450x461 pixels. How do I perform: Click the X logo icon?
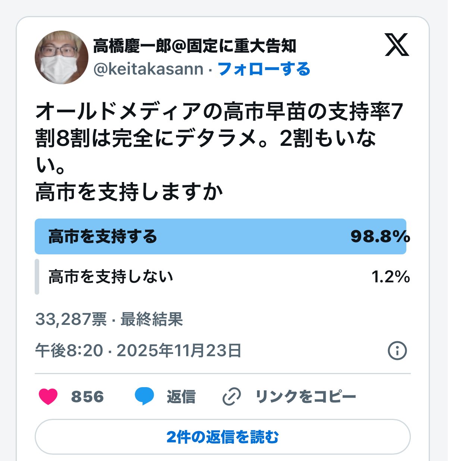coord(397,45)
